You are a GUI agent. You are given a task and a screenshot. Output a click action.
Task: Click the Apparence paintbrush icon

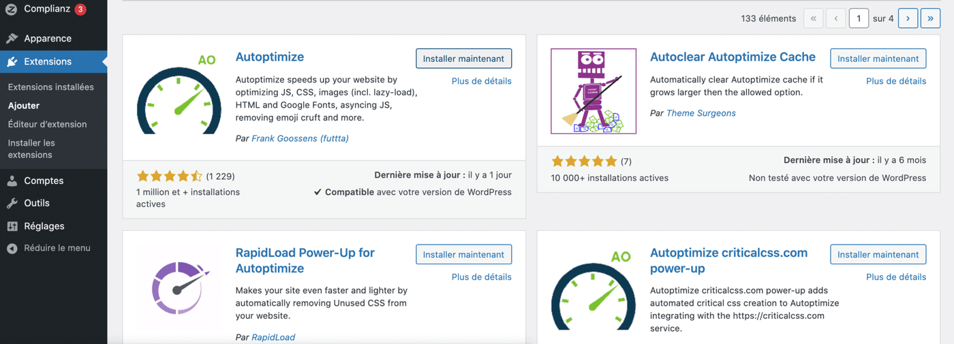(x=12, y=38)
